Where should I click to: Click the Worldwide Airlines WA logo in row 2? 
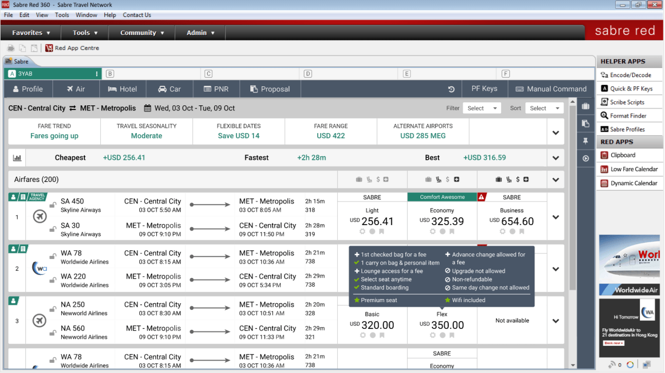40,269
